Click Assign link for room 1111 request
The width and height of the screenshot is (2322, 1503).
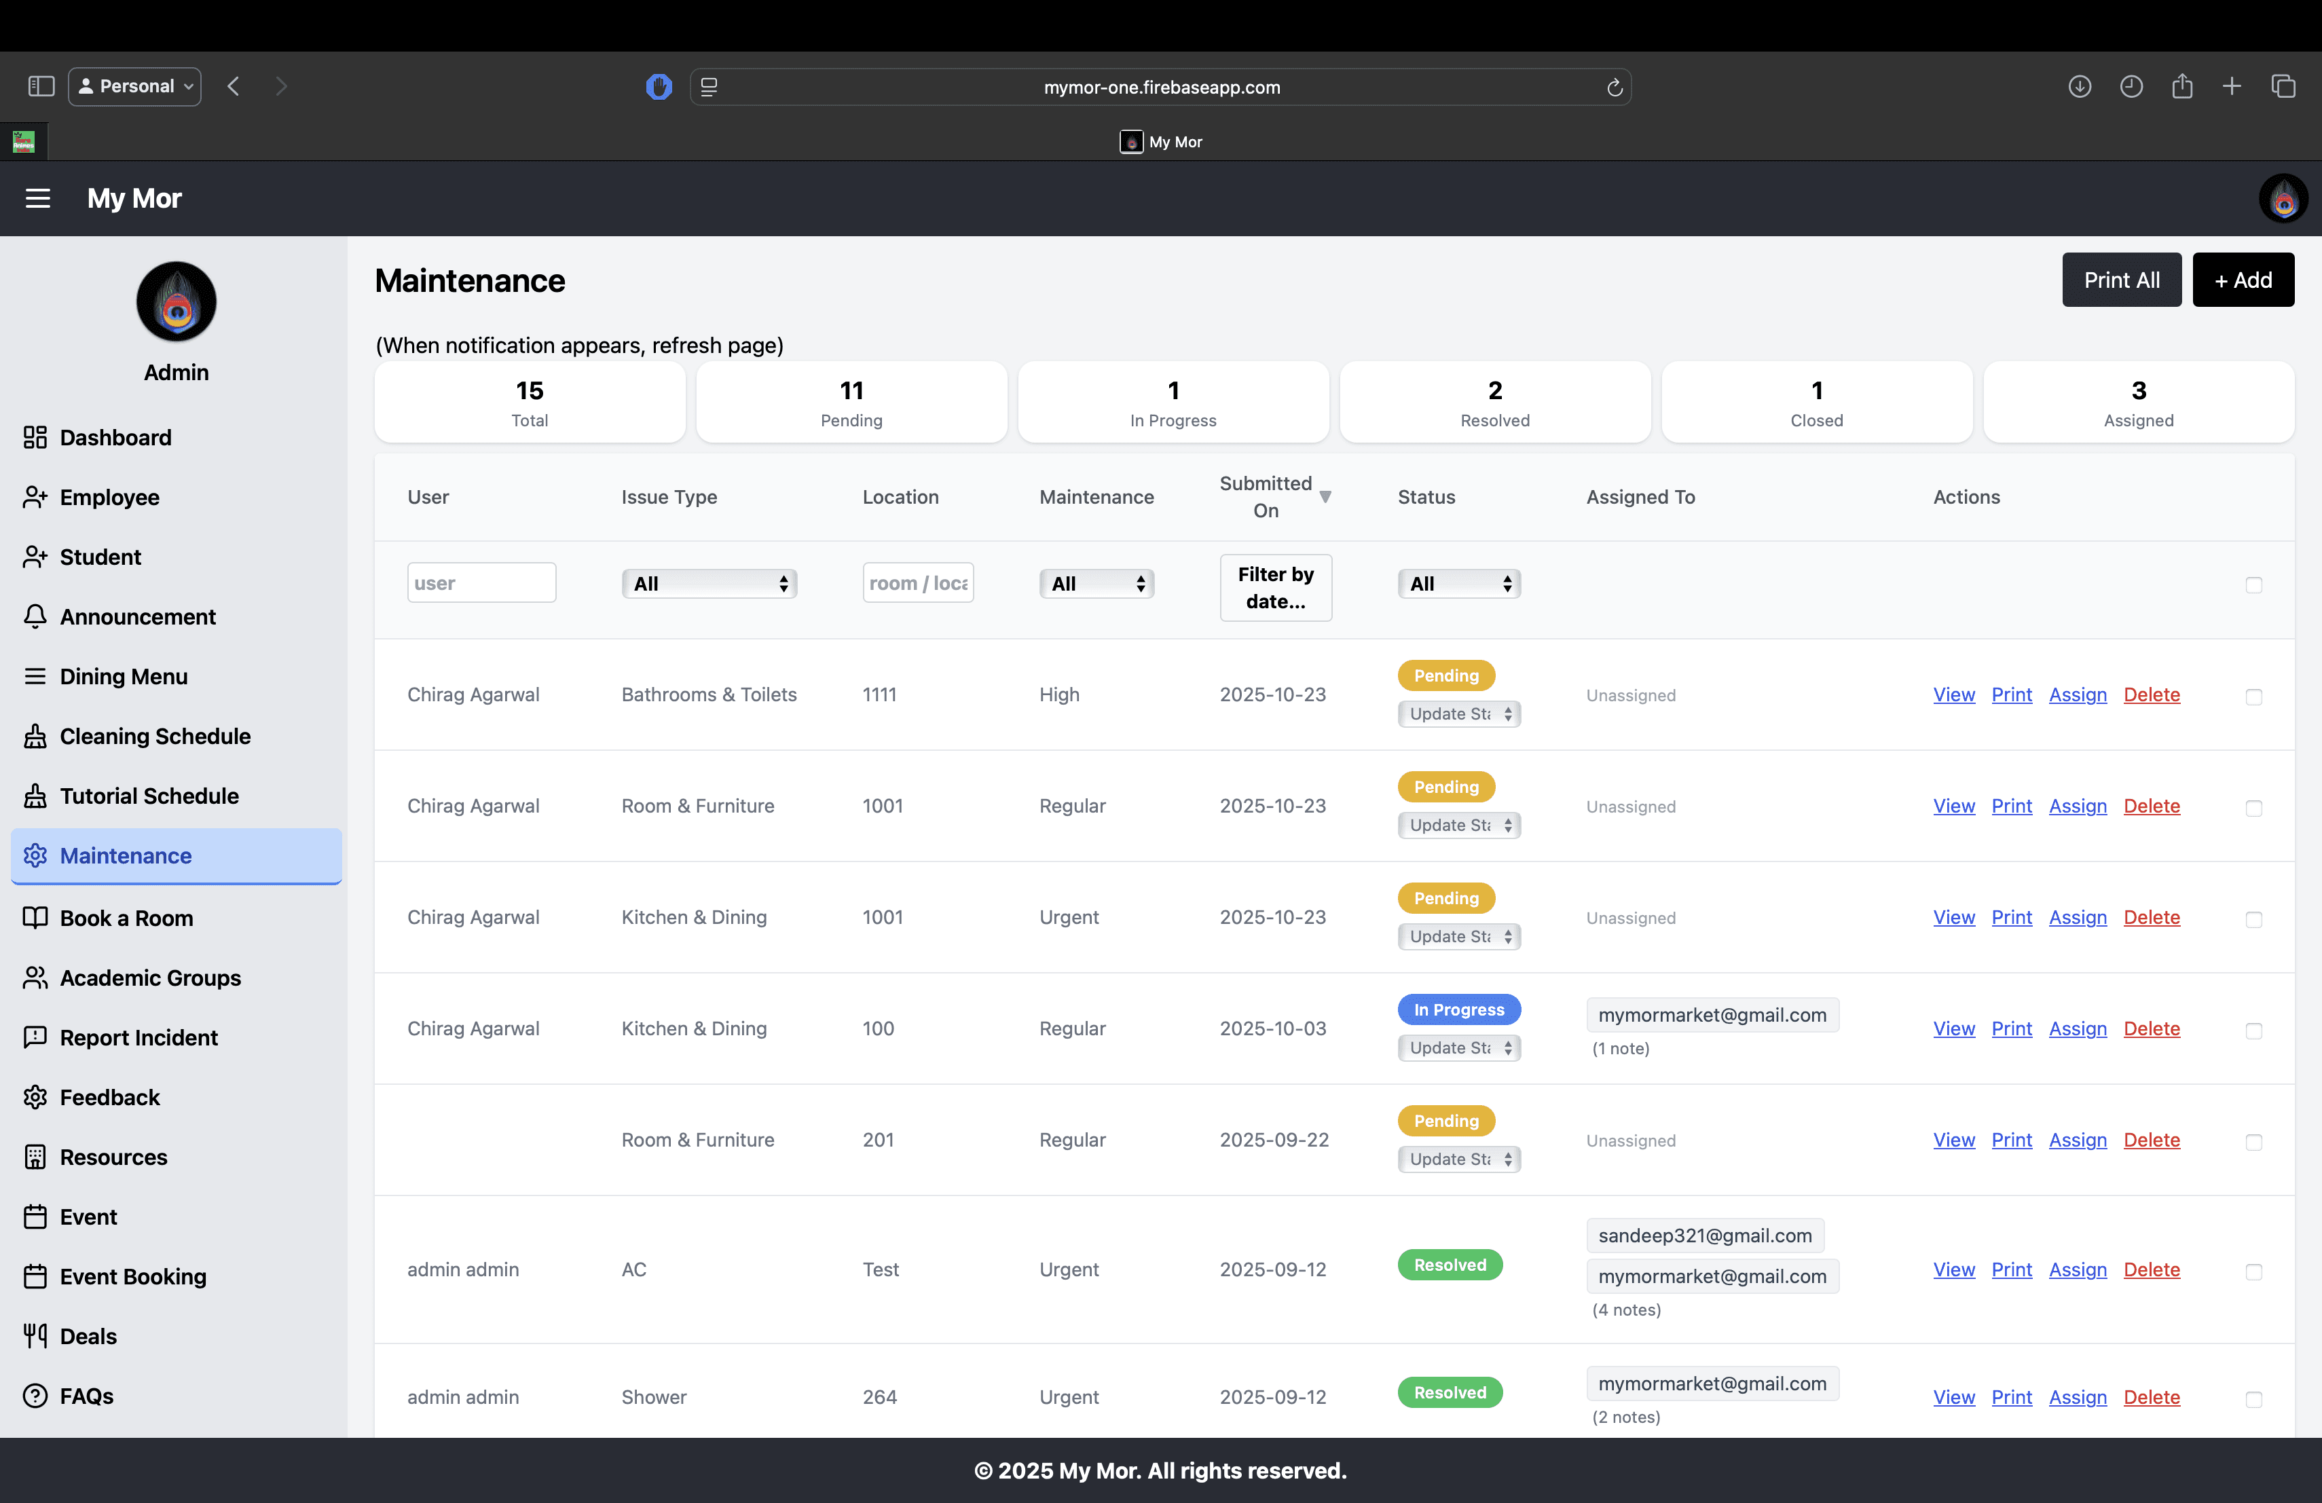pyautogui.click(x=2077, y=694)
